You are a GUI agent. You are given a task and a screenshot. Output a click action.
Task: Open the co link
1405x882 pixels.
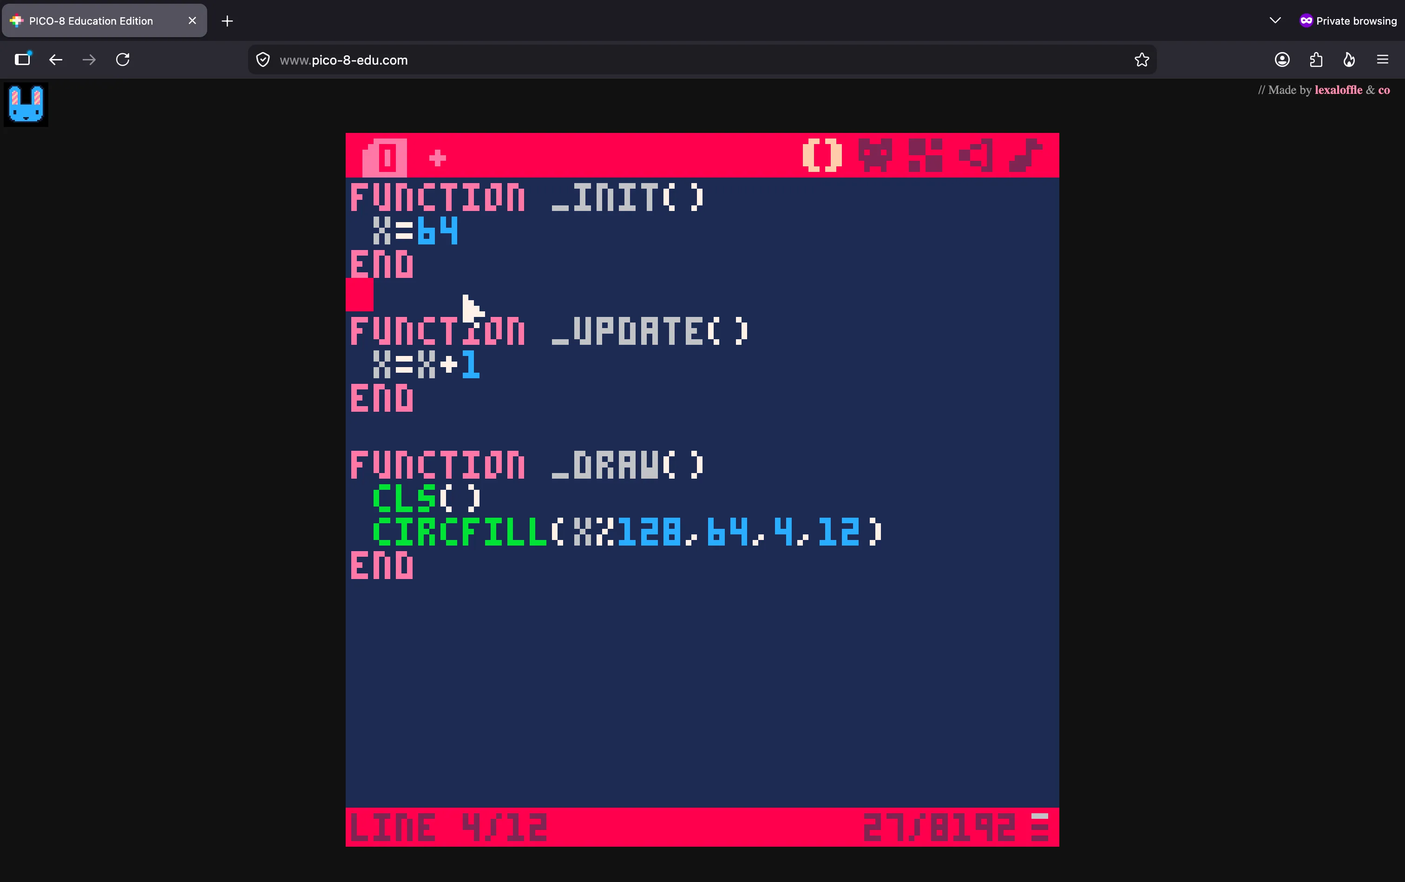coord(1384,90)
